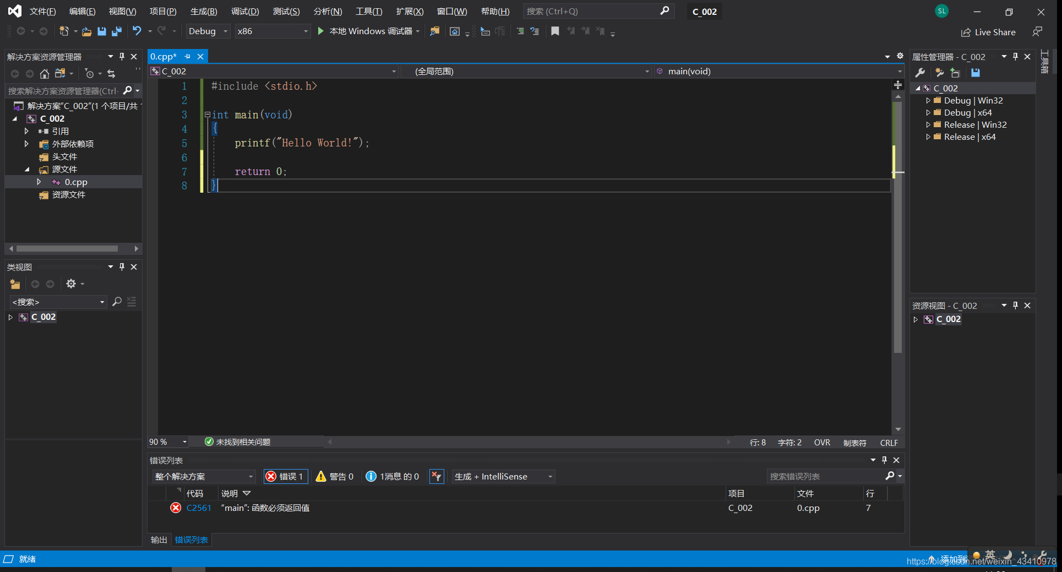Collapse the source files folder in Solution Explorer
The image size is (1062, 572).
[27, 170]
